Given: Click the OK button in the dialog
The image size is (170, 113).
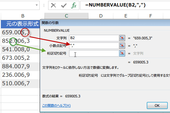Looking at the screenshot, I should [x=157, y=105].
